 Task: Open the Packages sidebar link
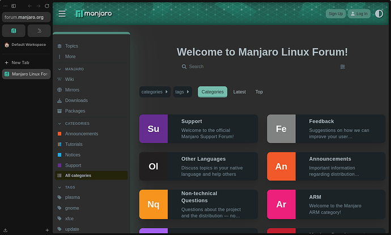coord(75,111)
